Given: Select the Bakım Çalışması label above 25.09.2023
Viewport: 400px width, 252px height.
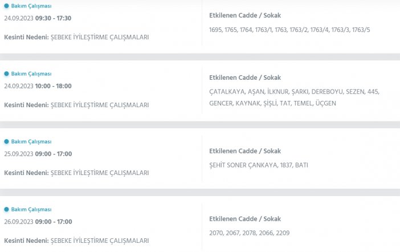Looking at the screenshot, I should point(31,142).
